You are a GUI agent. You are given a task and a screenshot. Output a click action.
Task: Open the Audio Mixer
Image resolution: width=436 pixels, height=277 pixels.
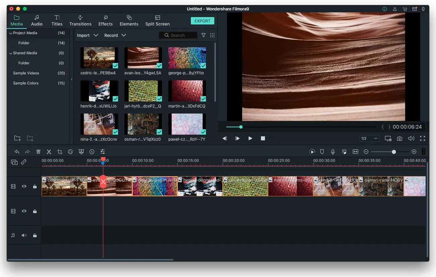[344, 151]
